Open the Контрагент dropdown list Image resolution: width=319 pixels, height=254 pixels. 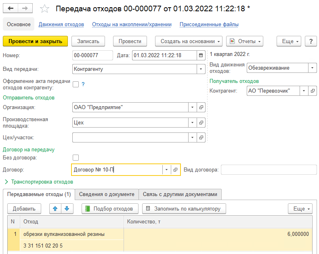click(304, 91)
